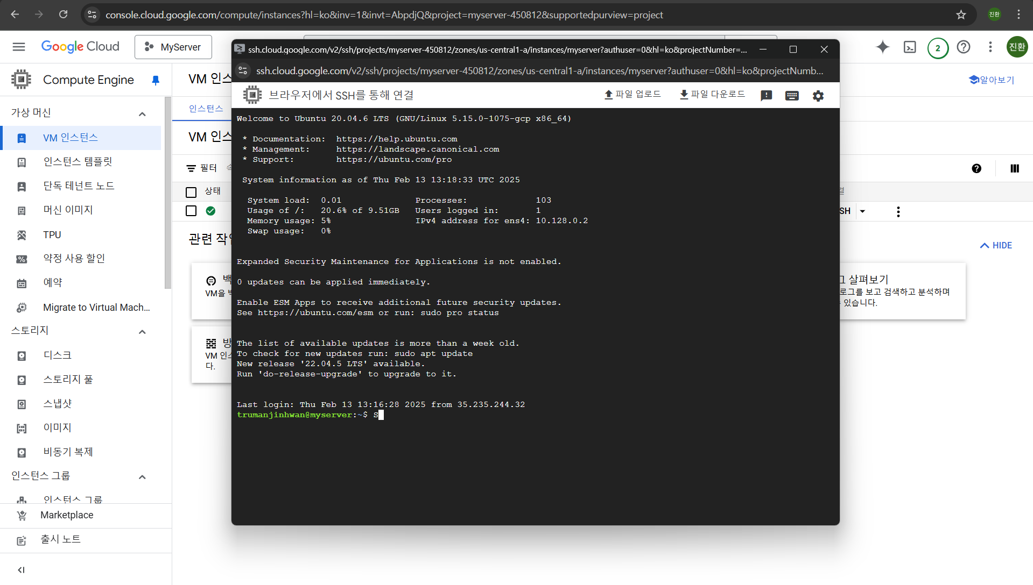Collapse the 가상 머신 section
The image size is (1033, 585).
pyautogui.click(x=142, y=113)
